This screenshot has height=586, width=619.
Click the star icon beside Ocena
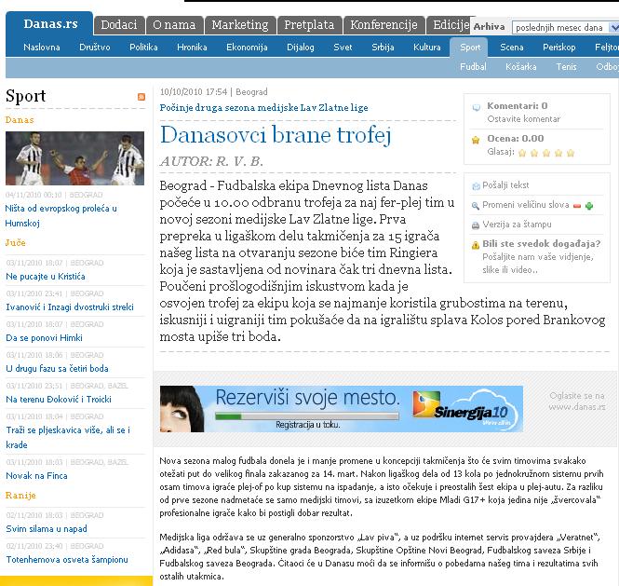476,140
